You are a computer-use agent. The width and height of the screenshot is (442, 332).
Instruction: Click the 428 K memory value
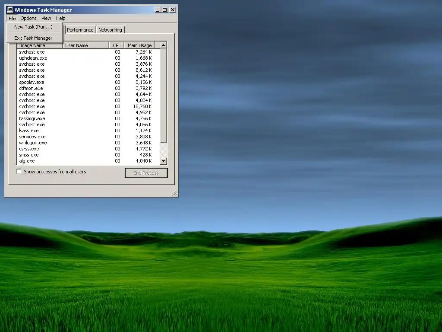tap(146, 155)
